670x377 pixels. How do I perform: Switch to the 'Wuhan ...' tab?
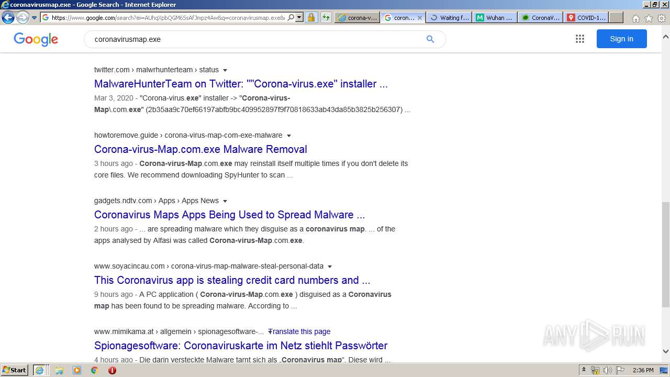[x=495, y=17]
